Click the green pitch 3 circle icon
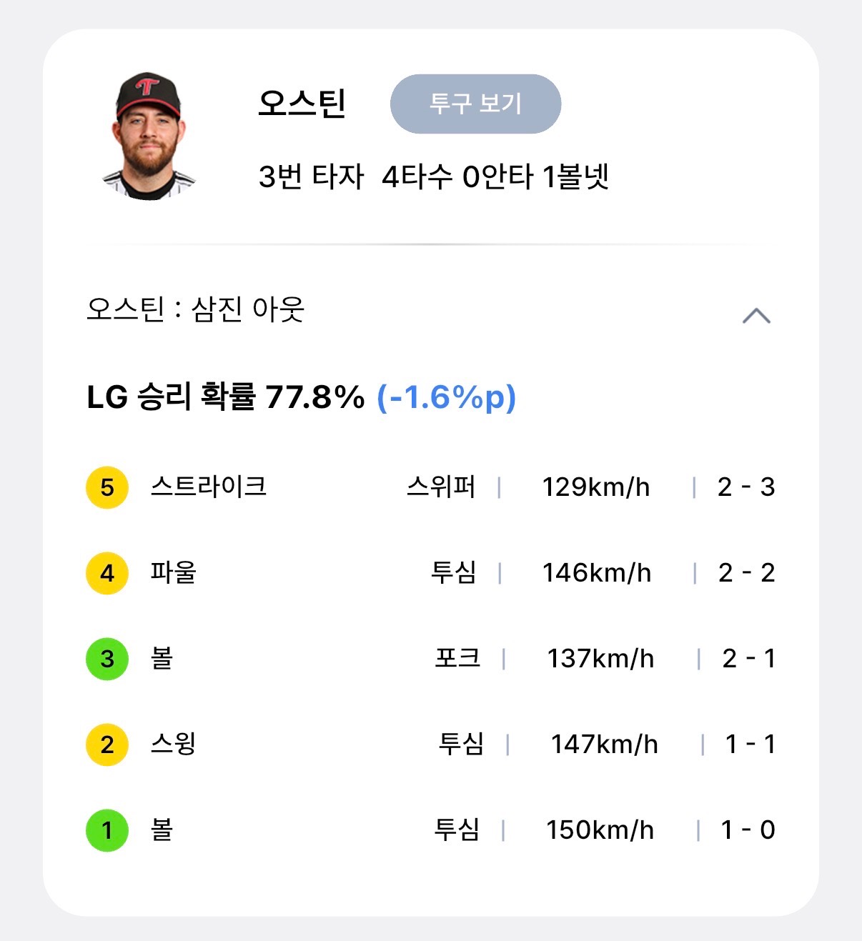862x941 pixels. (x=107, y=659)
